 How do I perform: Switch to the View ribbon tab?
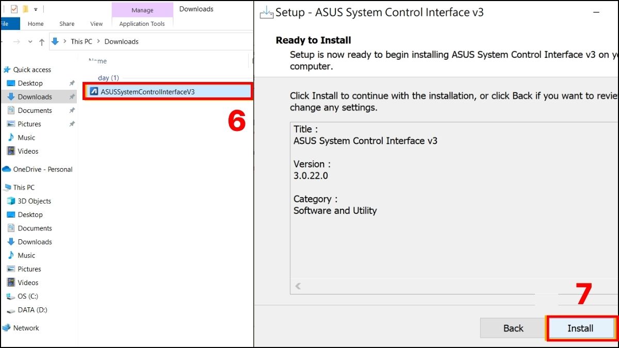coord(96,24)
